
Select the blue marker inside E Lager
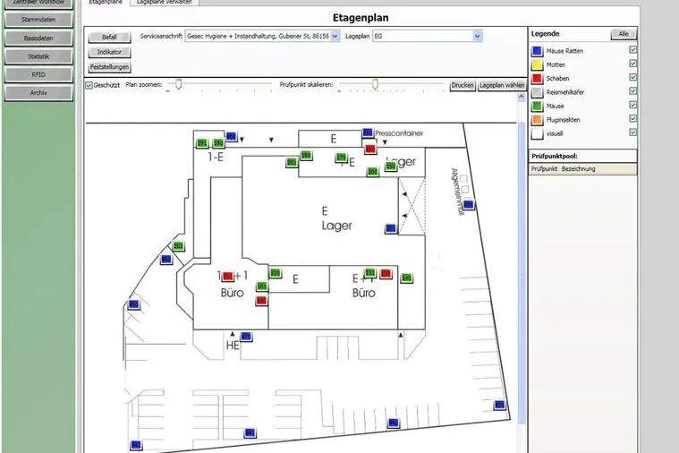click(391, 228)
